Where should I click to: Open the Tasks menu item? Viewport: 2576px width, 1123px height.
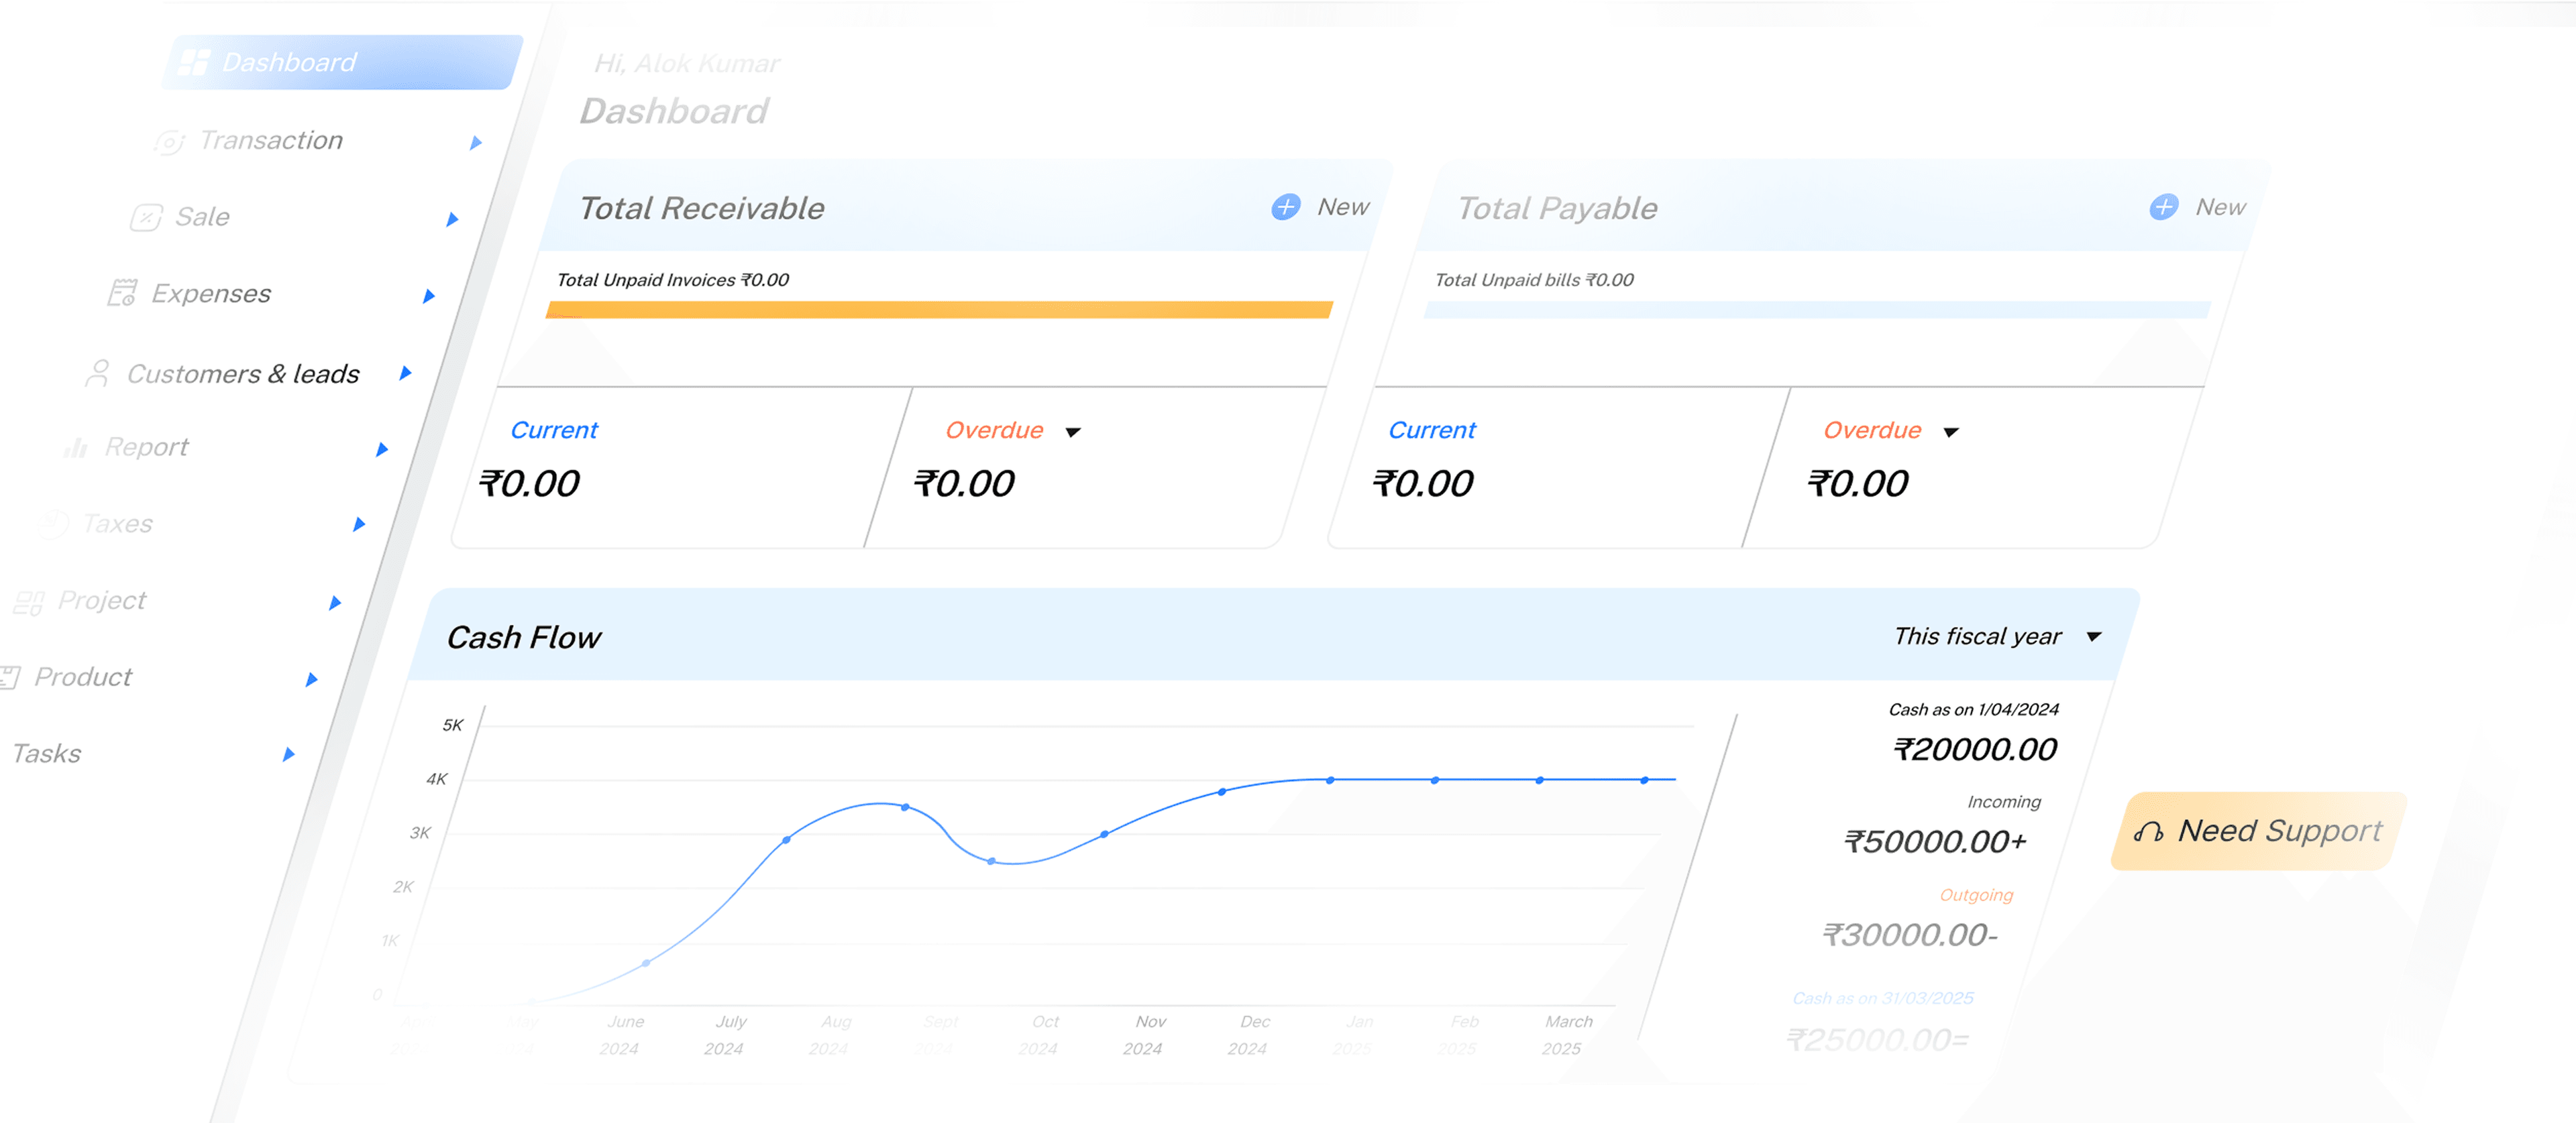46,754
